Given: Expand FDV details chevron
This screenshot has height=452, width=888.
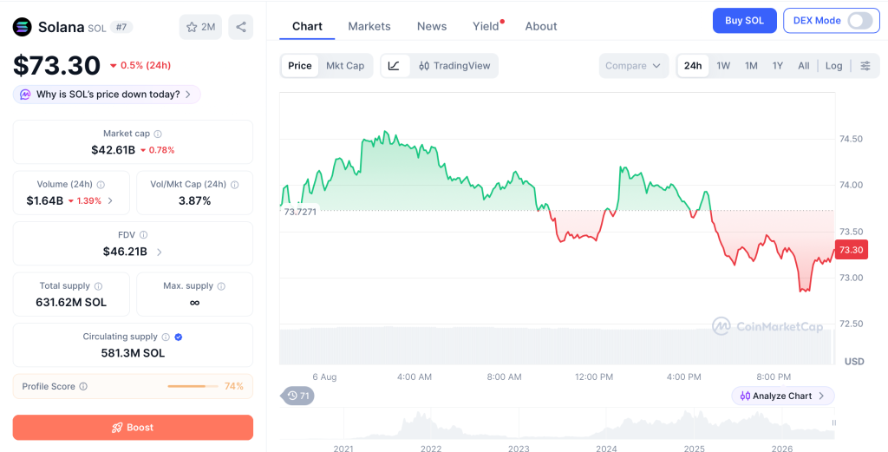Looking at the screenshot, I should point(160,252).
